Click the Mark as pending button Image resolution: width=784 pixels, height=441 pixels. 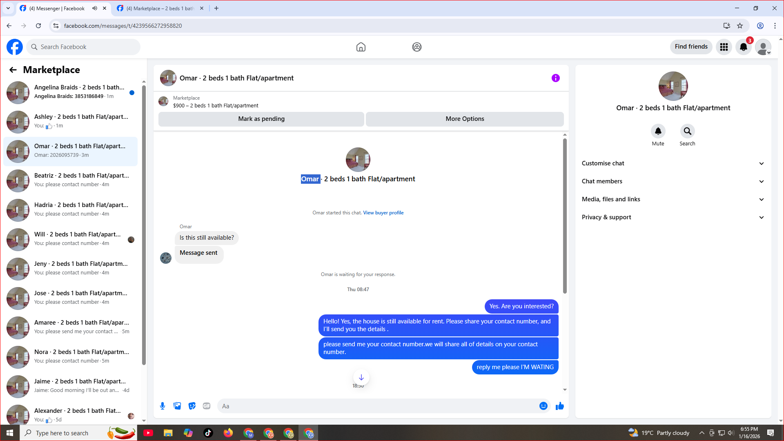(x=261, y=119)
